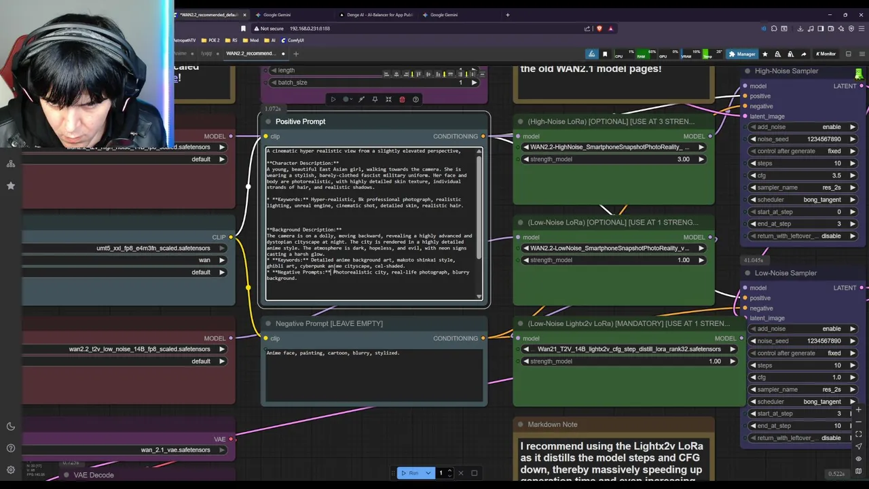Open node help question-mark icon
The width and height of the screenshot is (869, 489).
pos(415,99)
